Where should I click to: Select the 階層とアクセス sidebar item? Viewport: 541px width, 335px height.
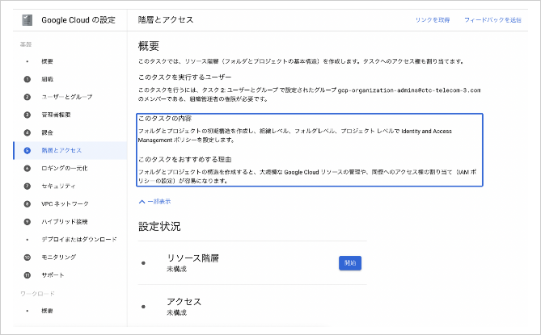point(70,150)
